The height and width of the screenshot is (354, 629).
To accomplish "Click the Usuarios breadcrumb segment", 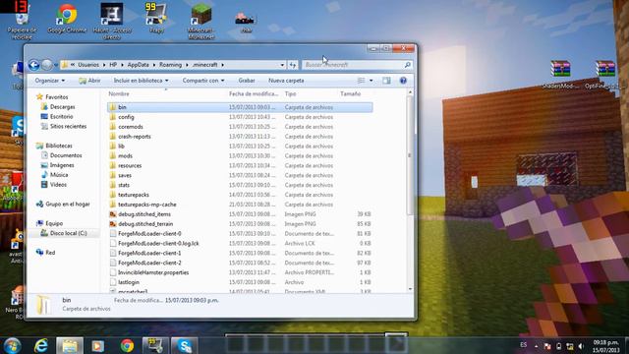I will tap(88, 65).
